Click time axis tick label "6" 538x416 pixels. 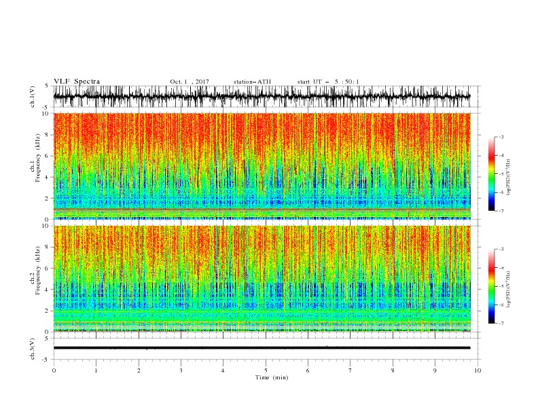click(308, 370)
